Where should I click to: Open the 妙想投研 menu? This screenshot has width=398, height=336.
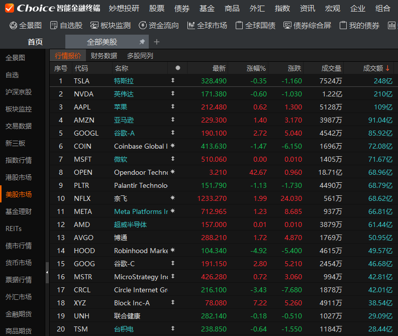pyautogui.click(x=124, y=9)
